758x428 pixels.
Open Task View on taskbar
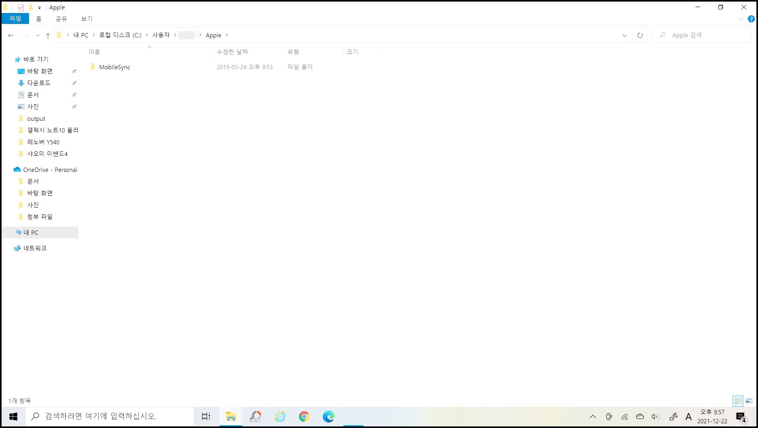click(x=206, y=416)
